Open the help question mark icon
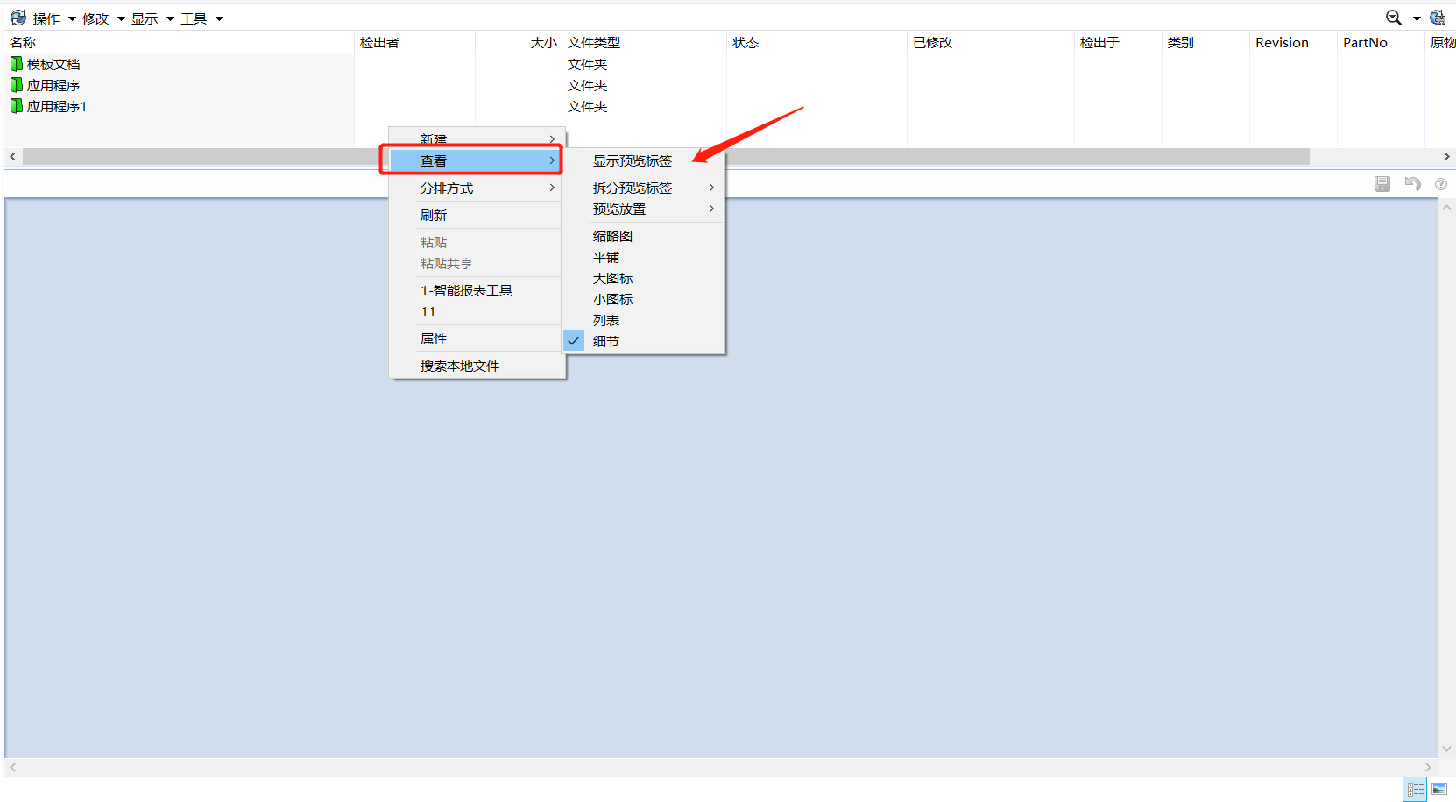 pyautogui.click(x=1441, y=184)
